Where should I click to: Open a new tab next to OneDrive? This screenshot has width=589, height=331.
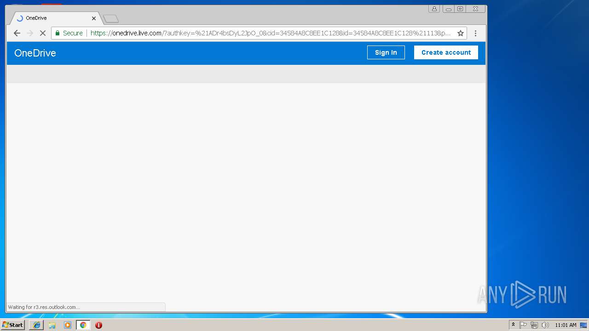[111, 19]
